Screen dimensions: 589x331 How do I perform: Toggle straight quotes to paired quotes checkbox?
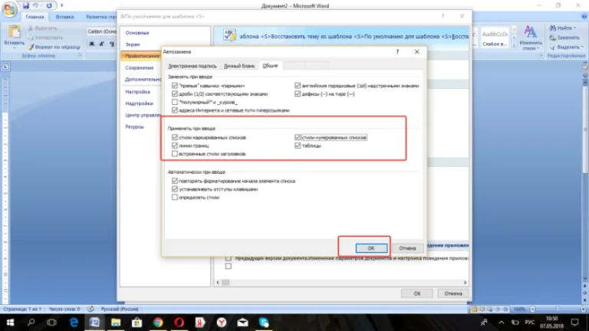(x=175, y=86)
